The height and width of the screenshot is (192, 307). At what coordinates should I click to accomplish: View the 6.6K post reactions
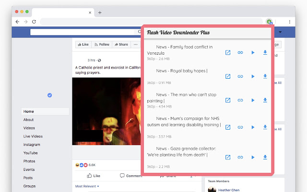(85, 165)
